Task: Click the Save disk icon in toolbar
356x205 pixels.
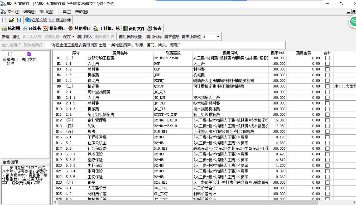Action: click(19, 20)
